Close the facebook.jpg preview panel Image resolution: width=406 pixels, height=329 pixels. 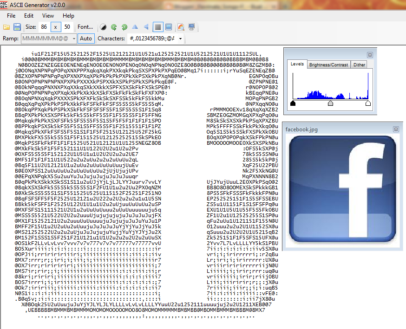[x=396, y=129]
